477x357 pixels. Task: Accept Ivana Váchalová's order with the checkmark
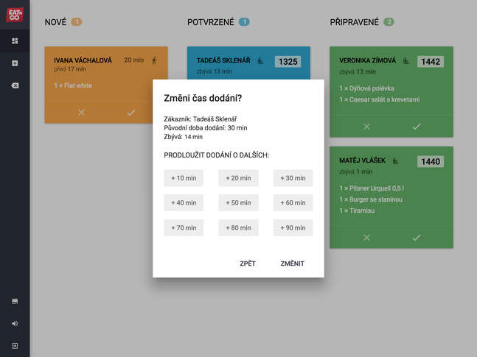[130, 113]
